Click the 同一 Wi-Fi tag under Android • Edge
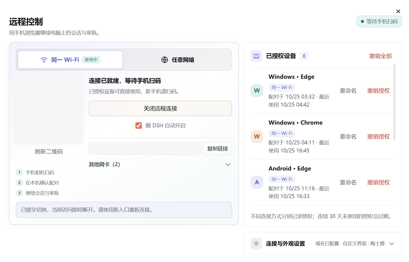 pyautogui.click(x=282, y=179)
